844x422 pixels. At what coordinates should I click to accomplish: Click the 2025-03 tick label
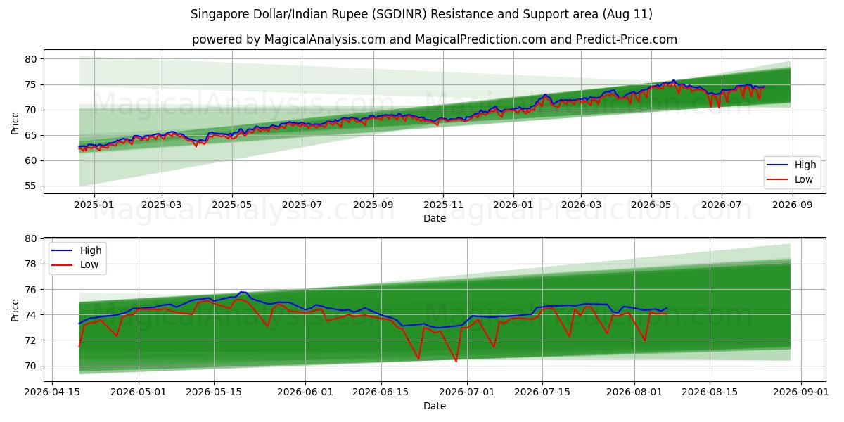[x=162, y=205]
